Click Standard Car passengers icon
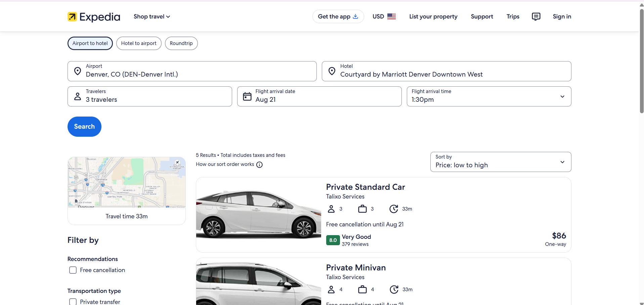Screen dimensions: 644x305 click(x=331, y=209)
